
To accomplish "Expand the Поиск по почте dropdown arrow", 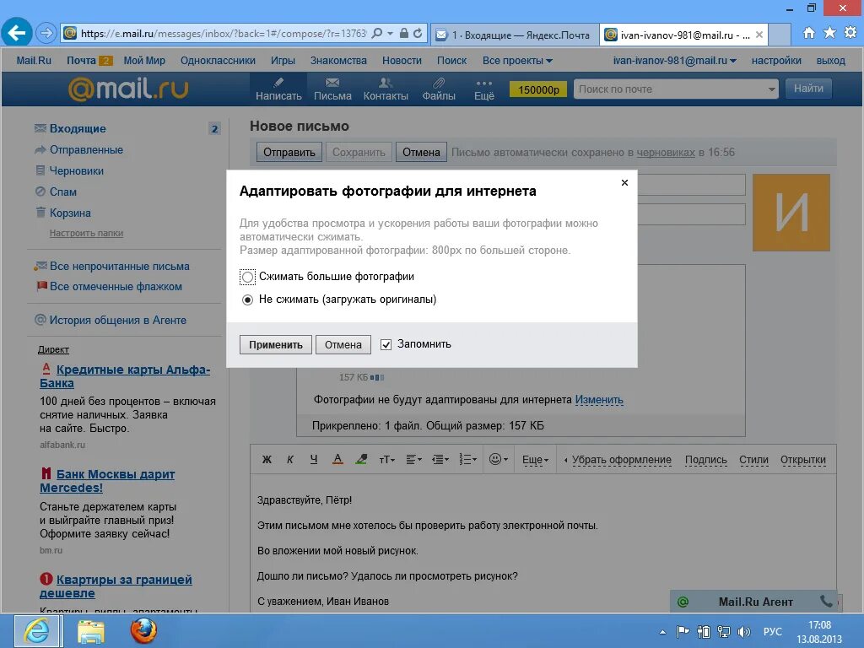I will coord(771,89).
